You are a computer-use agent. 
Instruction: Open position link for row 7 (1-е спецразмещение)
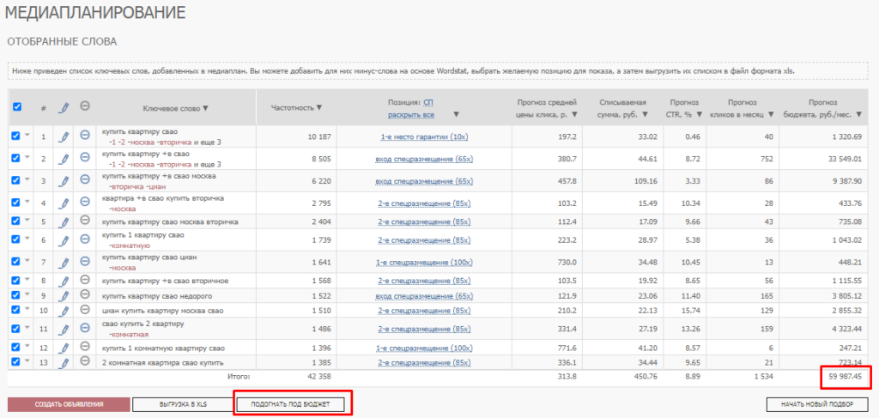pyautogui.click(x=425, y=261)
